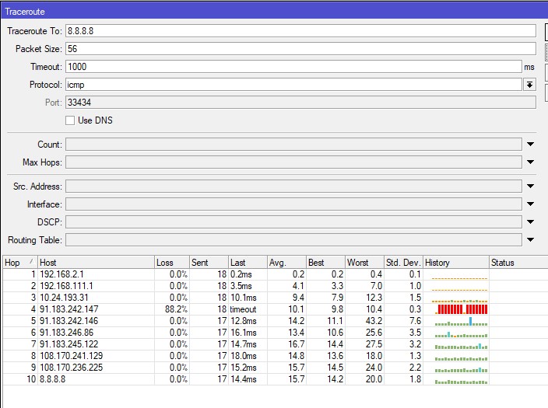The height and width of the screenshot is (408, 548).
Task: Click the Traceroute window title bar
Action: tap(274, 12)
